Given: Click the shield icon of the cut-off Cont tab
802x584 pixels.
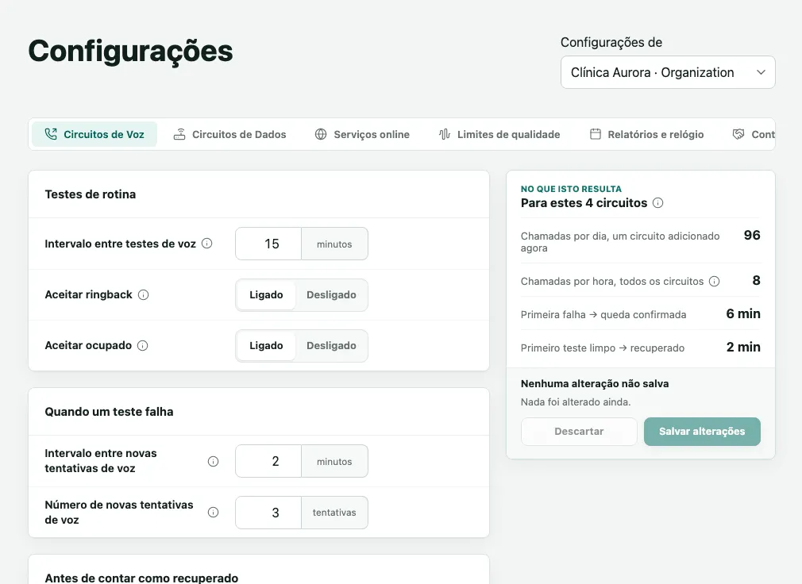Looking at the screenshot, I should pos(738,134).
